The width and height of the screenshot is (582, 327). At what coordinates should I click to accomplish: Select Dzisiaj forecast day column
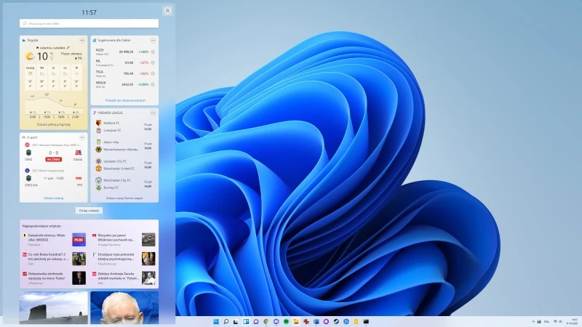pos(30,78)
